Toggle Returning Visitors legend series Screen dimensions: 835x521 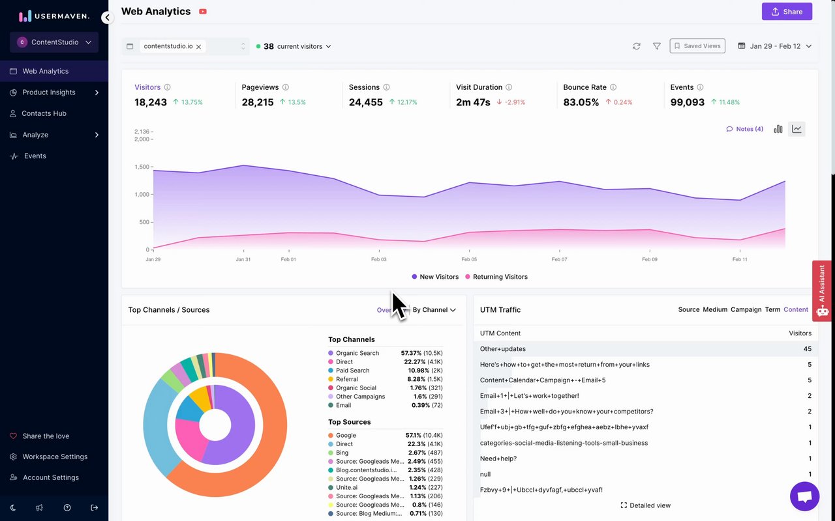[496, 277]
